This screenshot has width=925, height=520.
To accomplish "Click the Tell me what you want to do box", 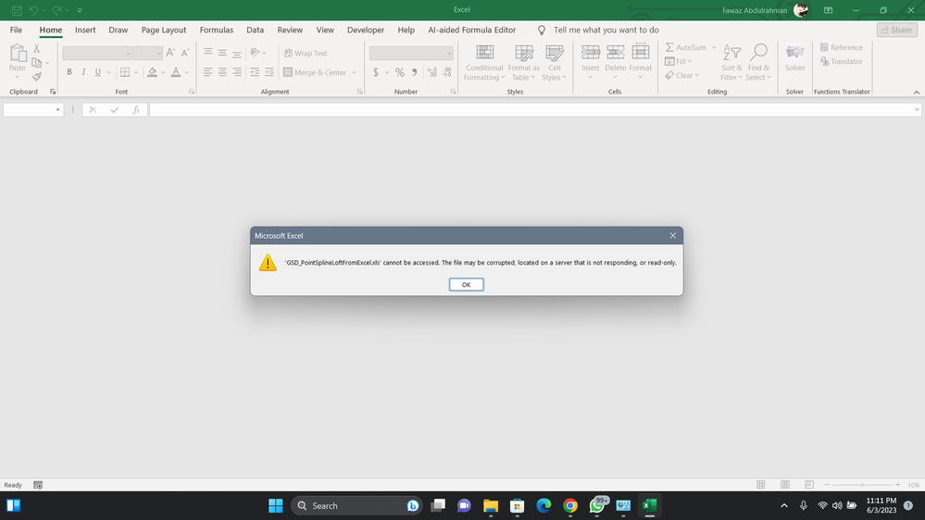I will pyautogui.click(x=606, y=30).
